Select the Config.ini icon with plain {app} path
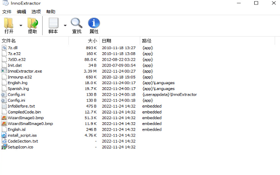280x175 pixels. click(x=4, y=100)
